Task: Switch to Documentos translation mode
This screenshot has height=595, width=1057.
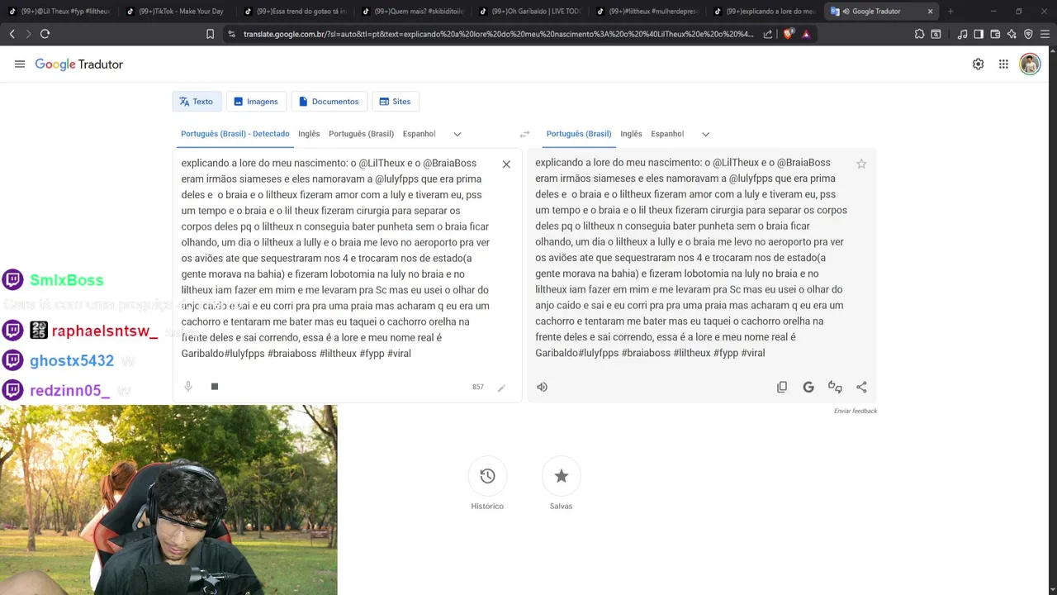Action: [x=329, y=102]
